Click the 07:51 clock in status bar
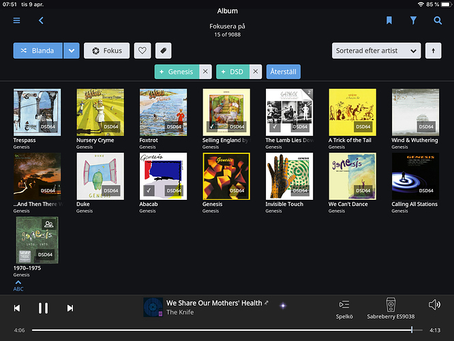The height and width of the screenshot is (341, 454). click(x=10, y=4)
